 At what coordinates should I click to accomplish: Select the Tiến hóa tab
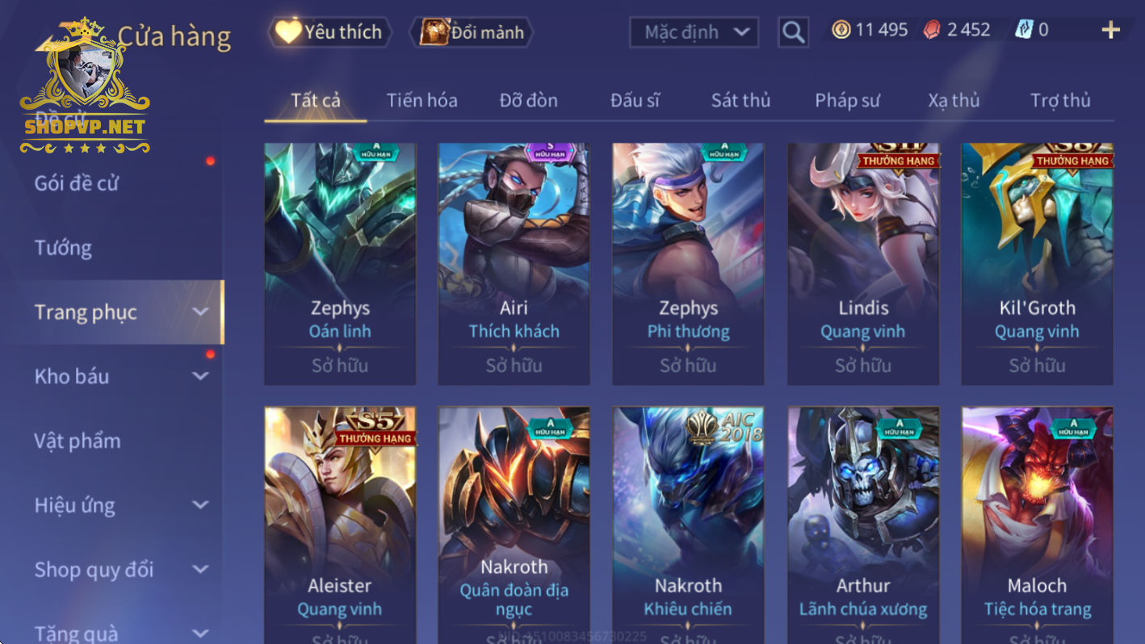[422, 100]
